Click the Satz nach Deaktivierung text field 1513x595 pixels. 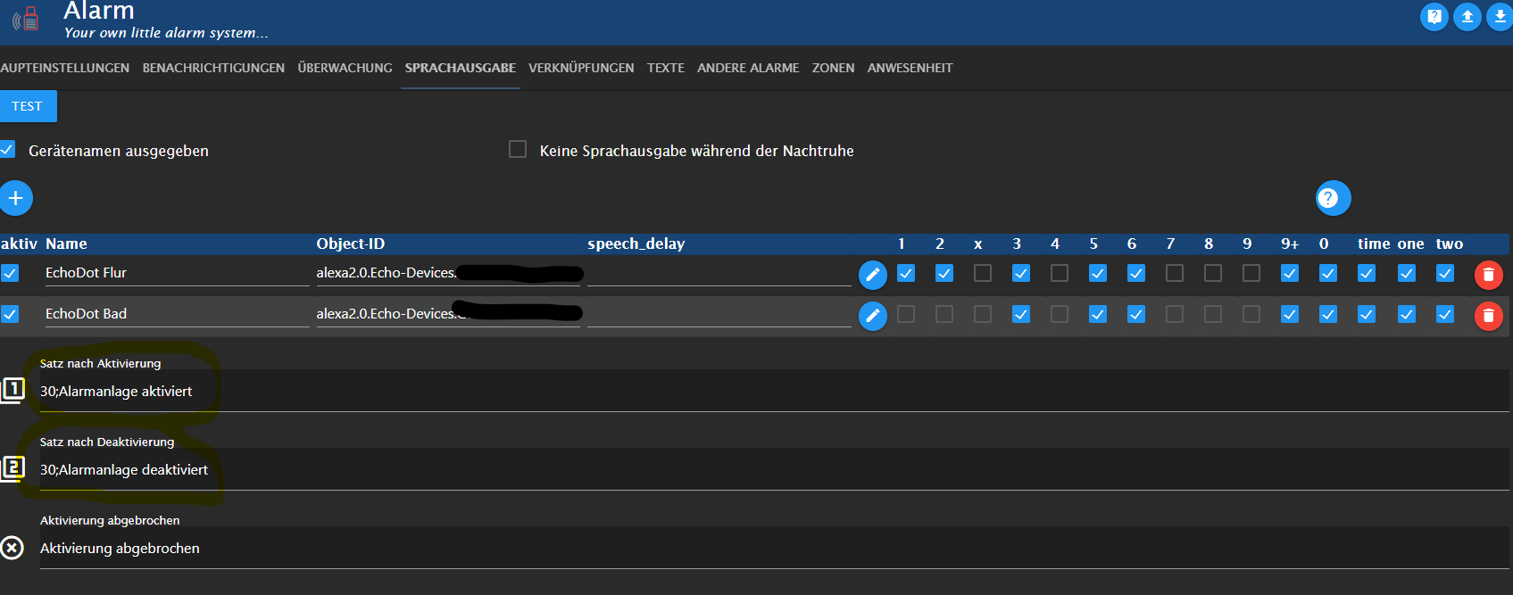774,469
